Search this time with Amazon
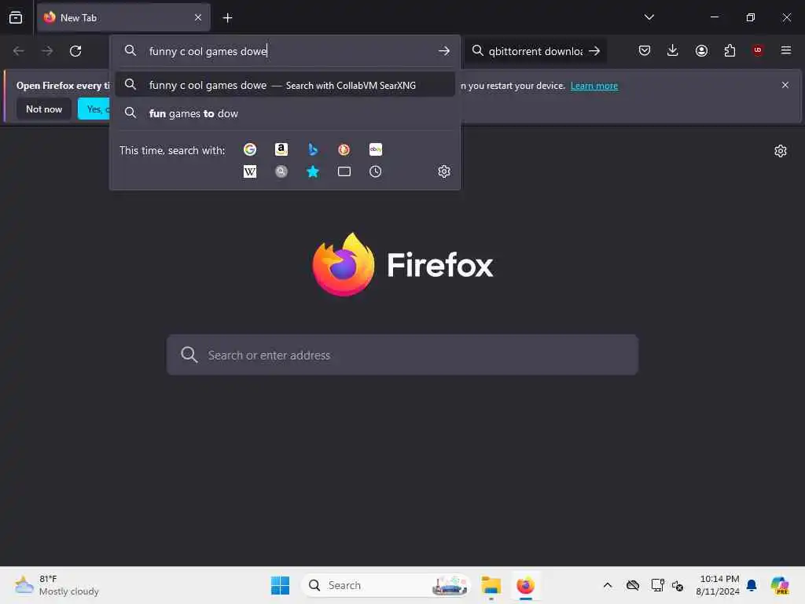Screen dimensions: 805x604 pos(281,149)
